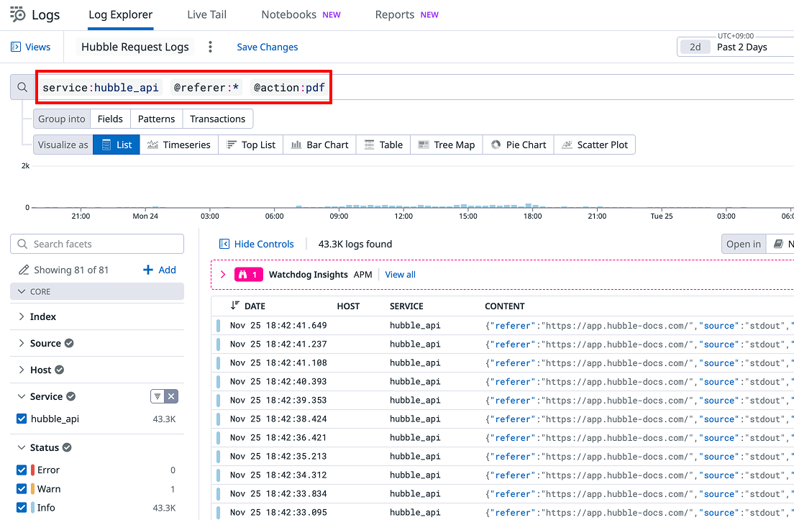Expand the Index facet

[x=22, y=316]
